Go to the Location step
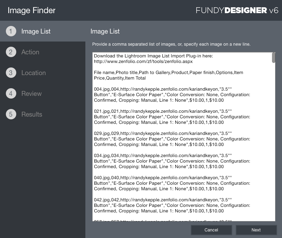The image size is (282, 238). tap(34, 73)
